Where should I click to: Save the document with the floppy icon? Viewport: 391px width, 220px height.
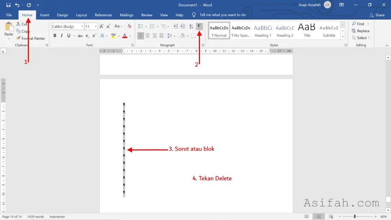click(8, 5)
